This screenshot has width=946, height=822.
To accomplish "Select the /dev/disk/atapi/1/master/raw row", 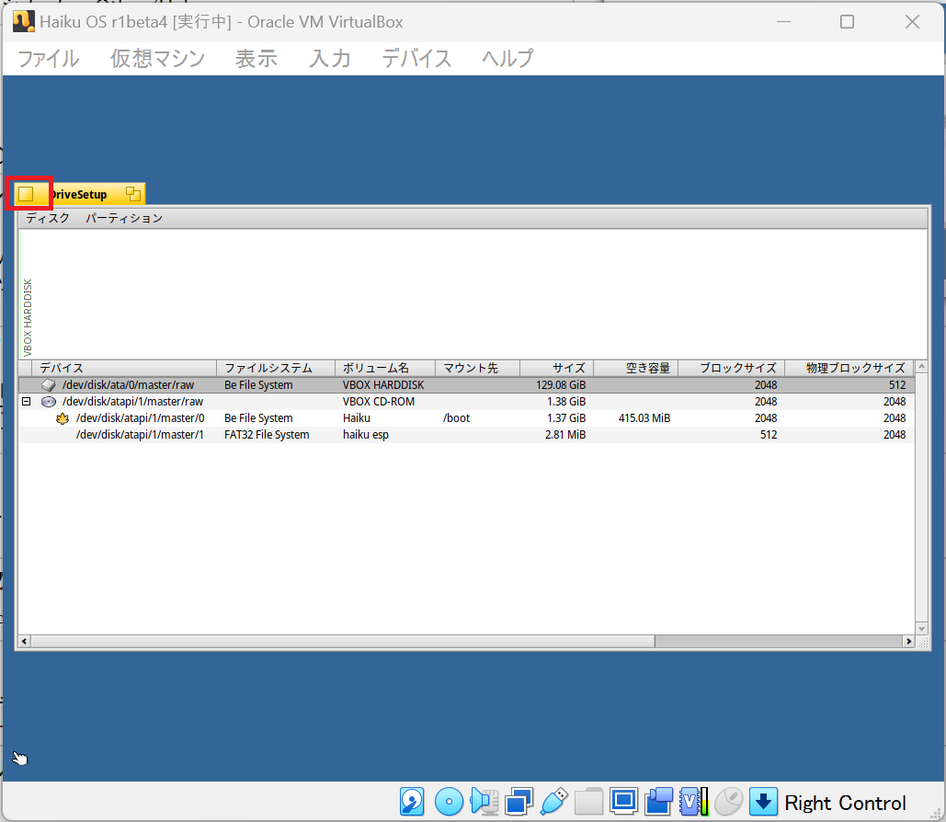I will click(x=466, y=401).
